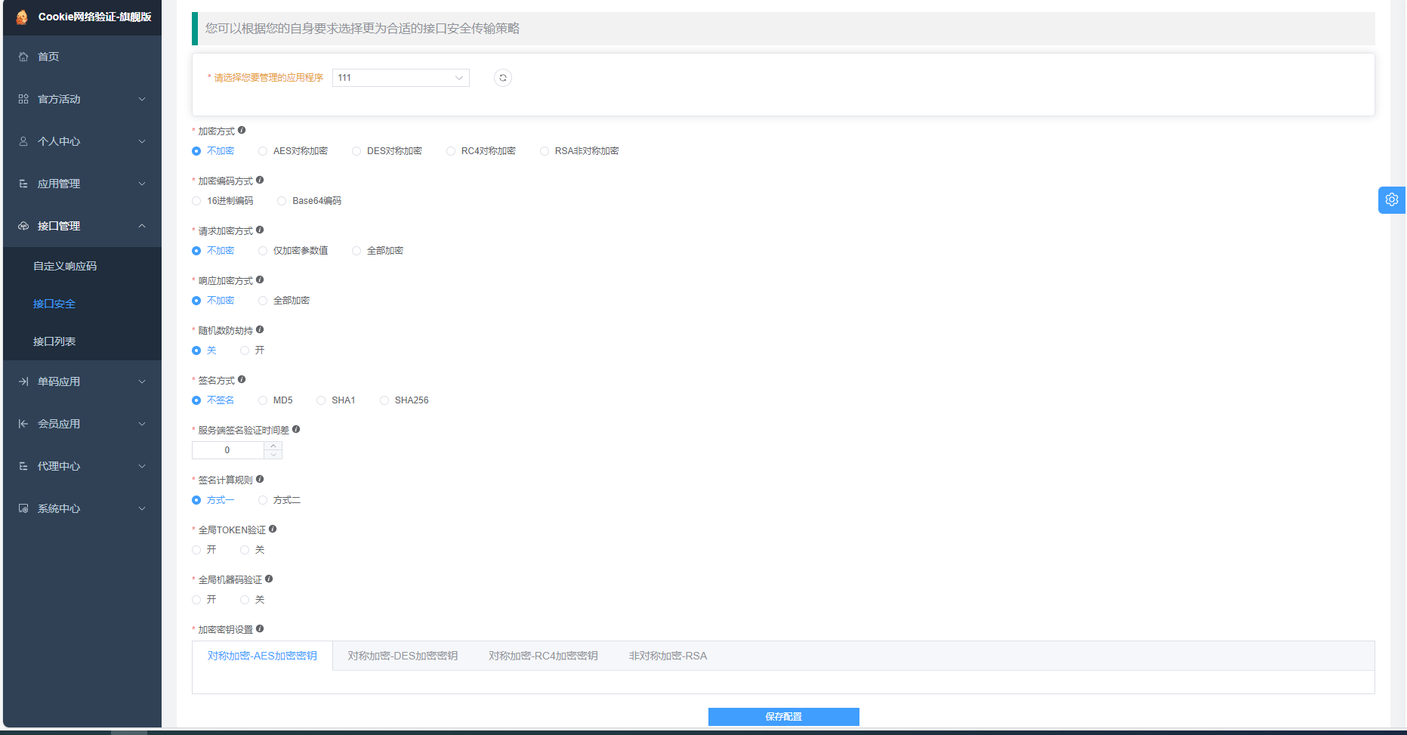Collapse the 接口管理 sidebar menu
Viewport: 1407px width, 735px height.
[x=82, y=226]
